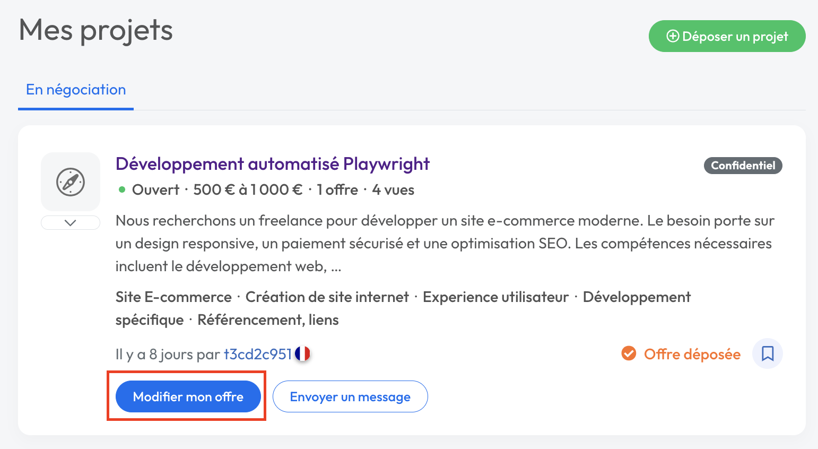Viewport: 818px width, 449px height.
Task: Select the Site E-commerce category tag
Action: click(173, 297)
